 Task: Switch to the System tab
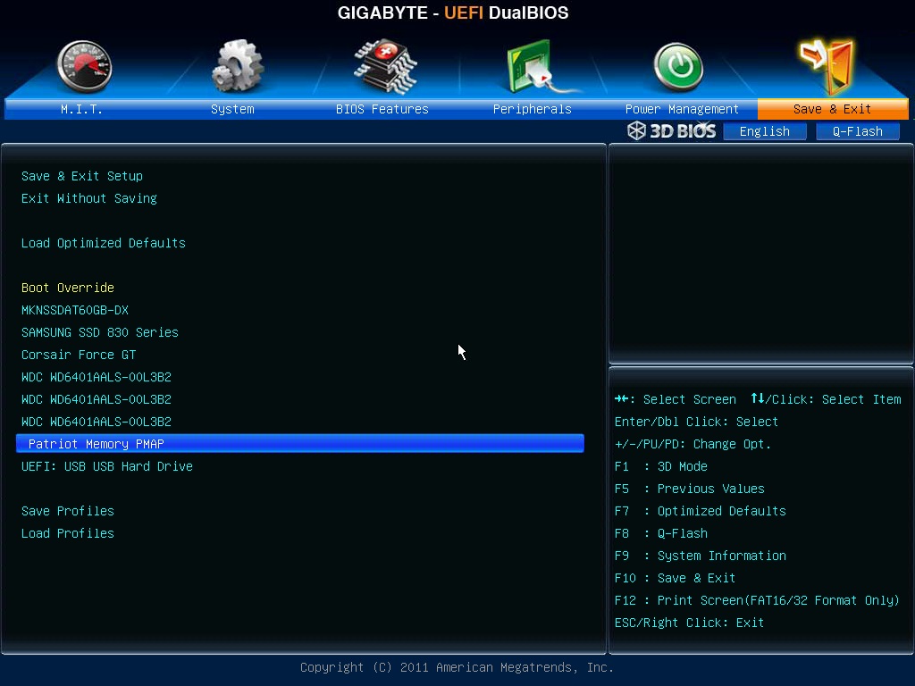point(232,109)
